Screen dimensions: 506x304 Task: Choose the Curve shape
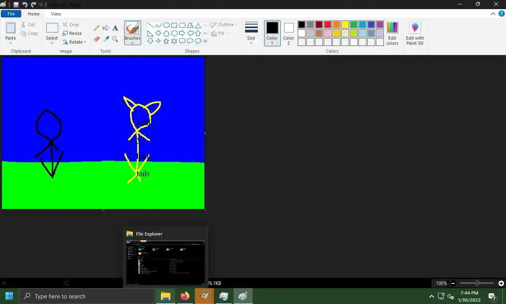158,25
